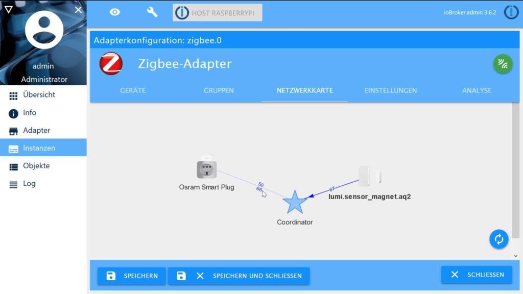Click the Objekte list icon
The image size is (523, 294).
pyautogui.click(x=13, y=167)
